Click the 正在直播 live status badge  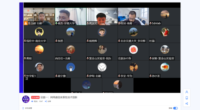pyautogui.click(x=35, y=97)
